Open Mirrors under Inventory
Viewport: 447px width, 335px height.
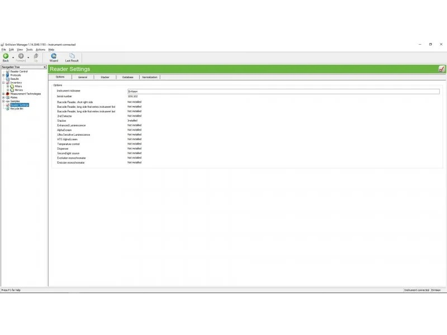tap(18, 90)
